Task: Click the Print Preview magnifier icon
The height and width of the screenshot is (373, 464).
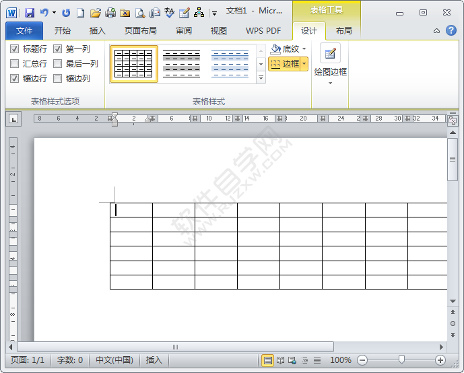Action: coord(139,12)
